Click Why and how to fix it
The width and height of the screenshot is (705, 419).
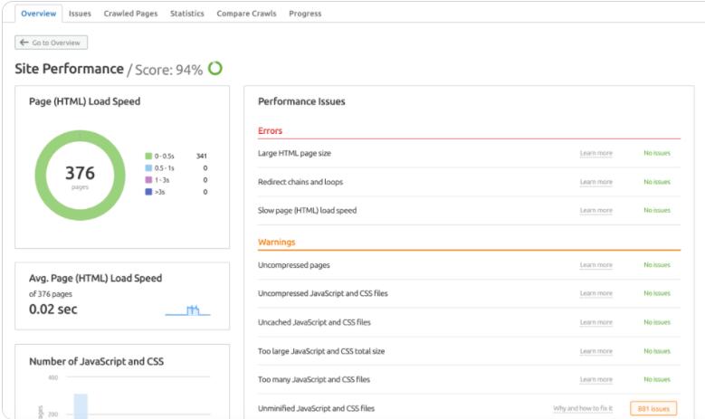583,408
